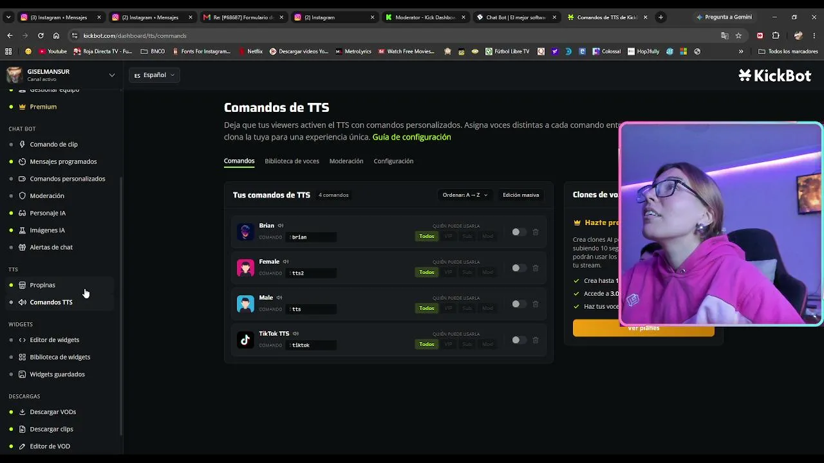Image resolution: width=824 pixels, height=463 pixels.
Task: Reload the page with the browser refresh icon
Action: point(41,36)
